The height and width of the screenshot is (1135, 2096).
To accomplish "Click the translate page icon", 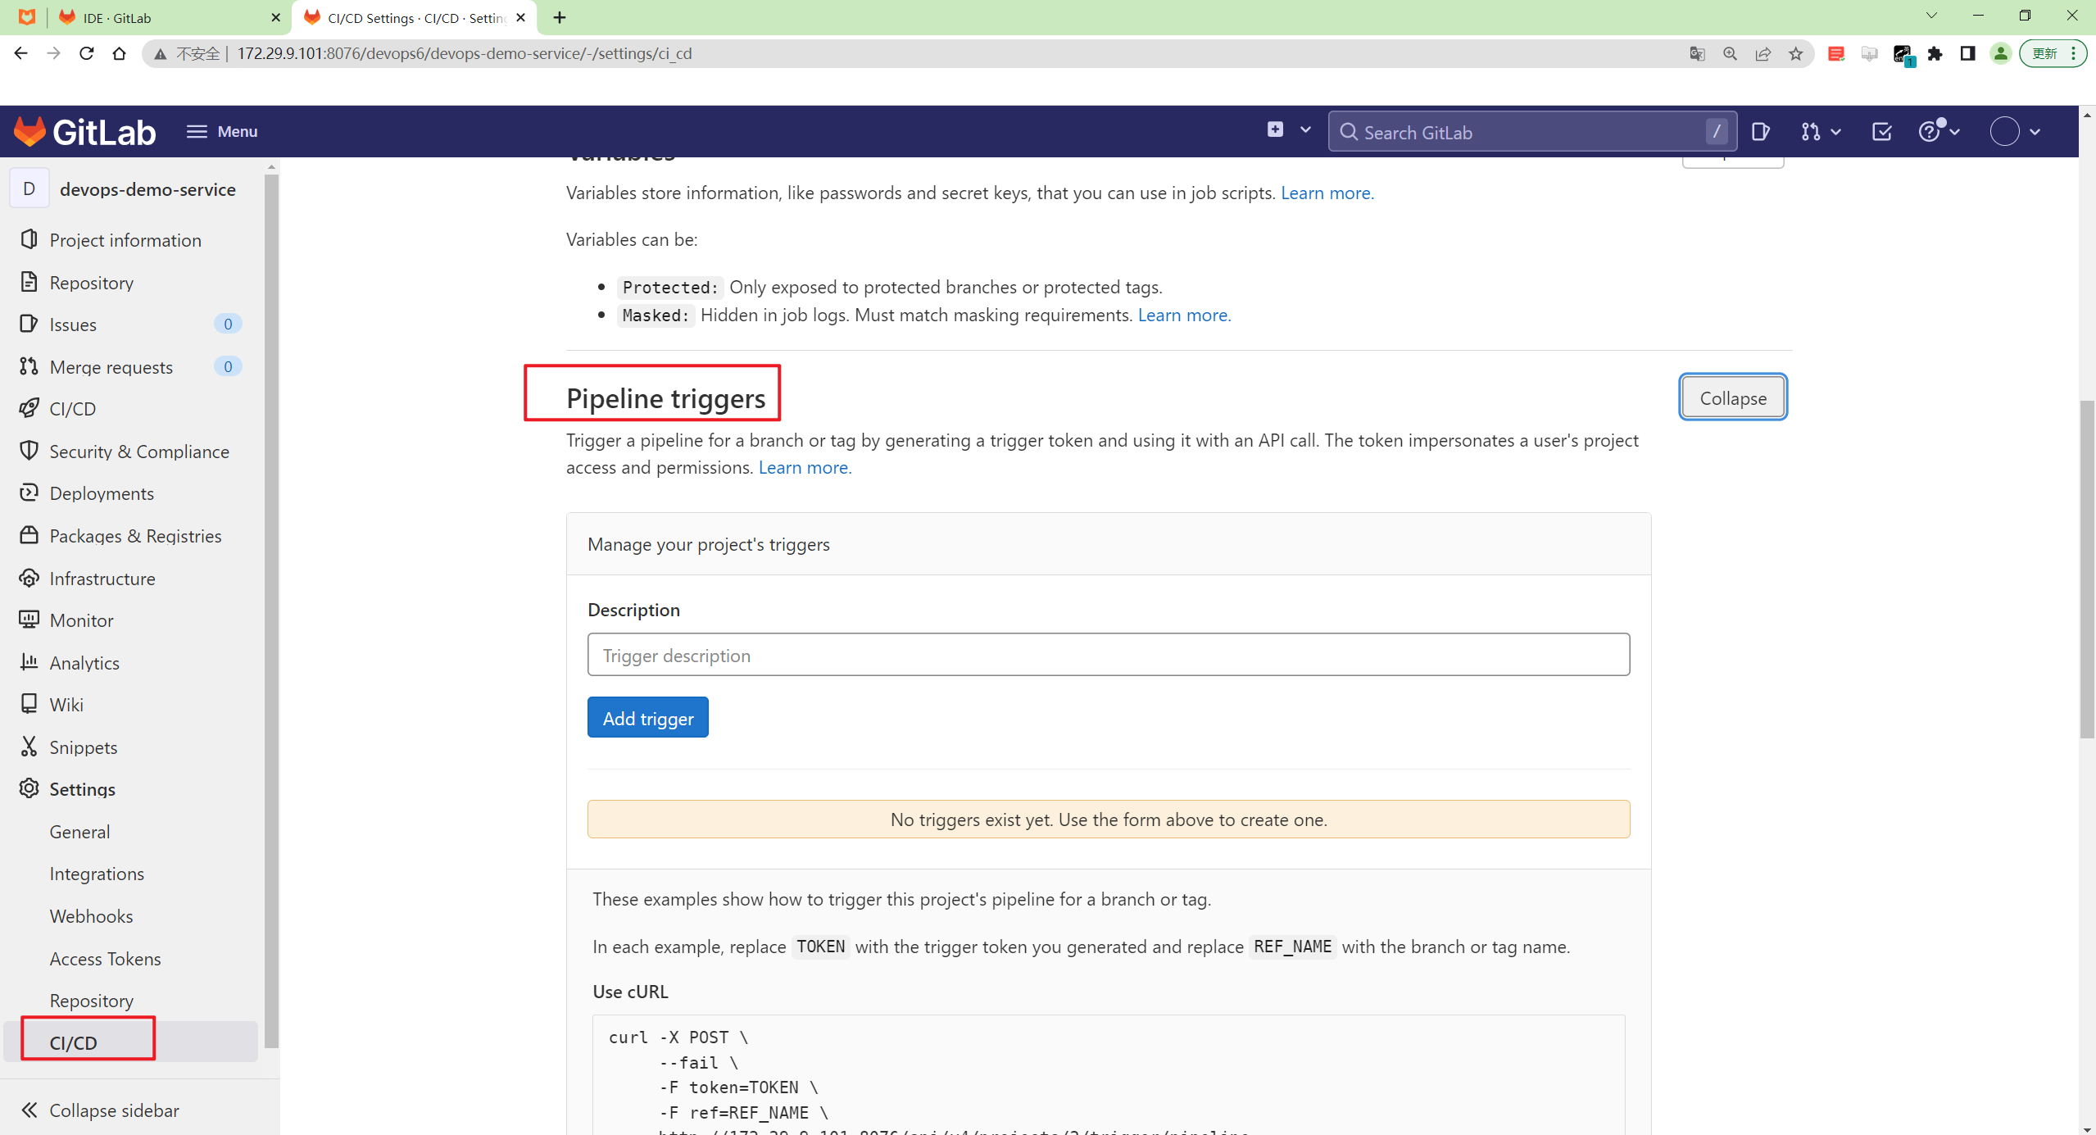I will click(x=1697, y=53).
